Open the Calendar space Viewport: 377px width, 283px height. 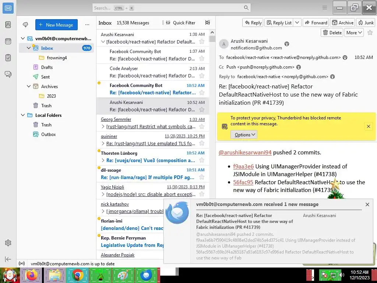point(8,41)
